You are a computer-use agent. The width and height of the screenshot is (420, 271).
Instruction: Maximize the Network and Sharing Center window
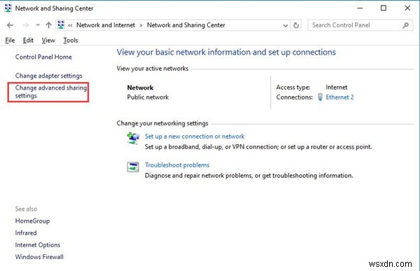tap(384, 8)
